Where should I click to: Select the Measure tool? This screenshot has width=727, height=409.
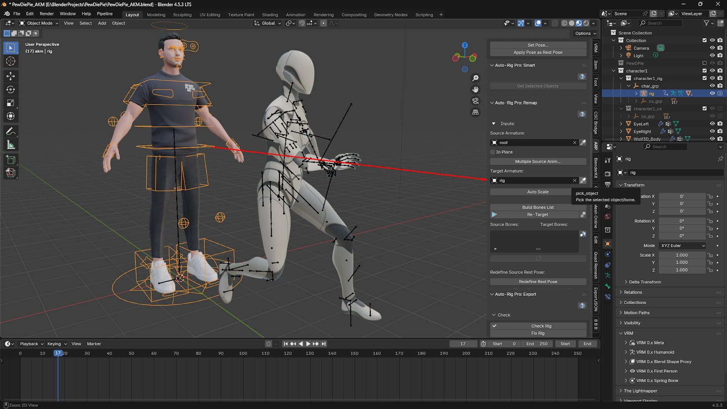tap(10, 145)
